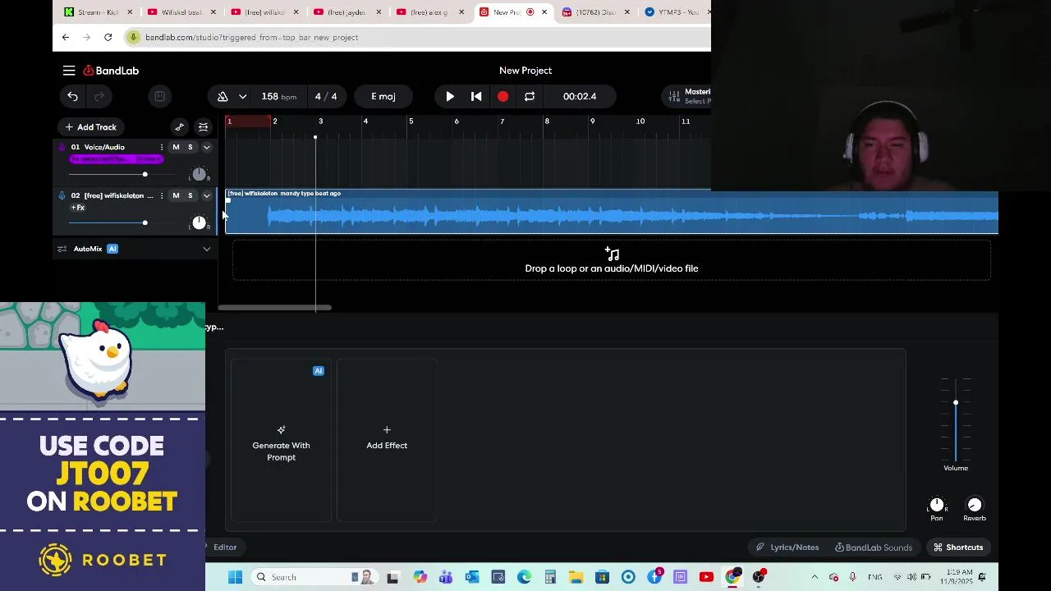Select the wifiskeleton track microphone icon
Viewport: 1051px width, 591px height.
pos(62,196)
